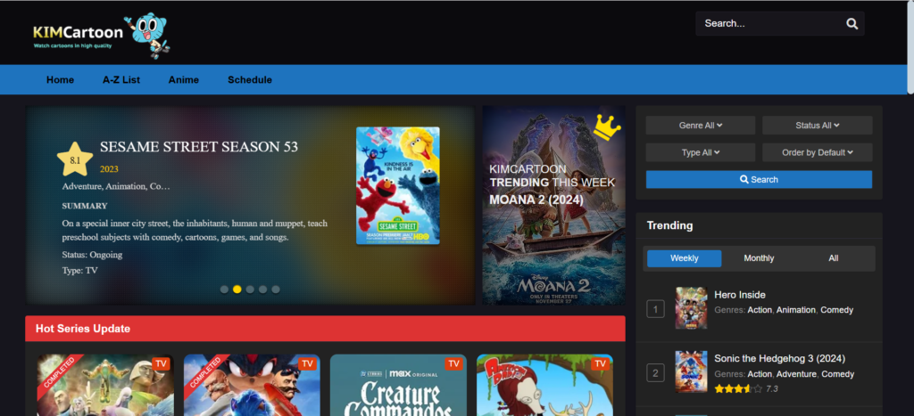Click the Status: Ongoing text

click(x=92, y=255)
